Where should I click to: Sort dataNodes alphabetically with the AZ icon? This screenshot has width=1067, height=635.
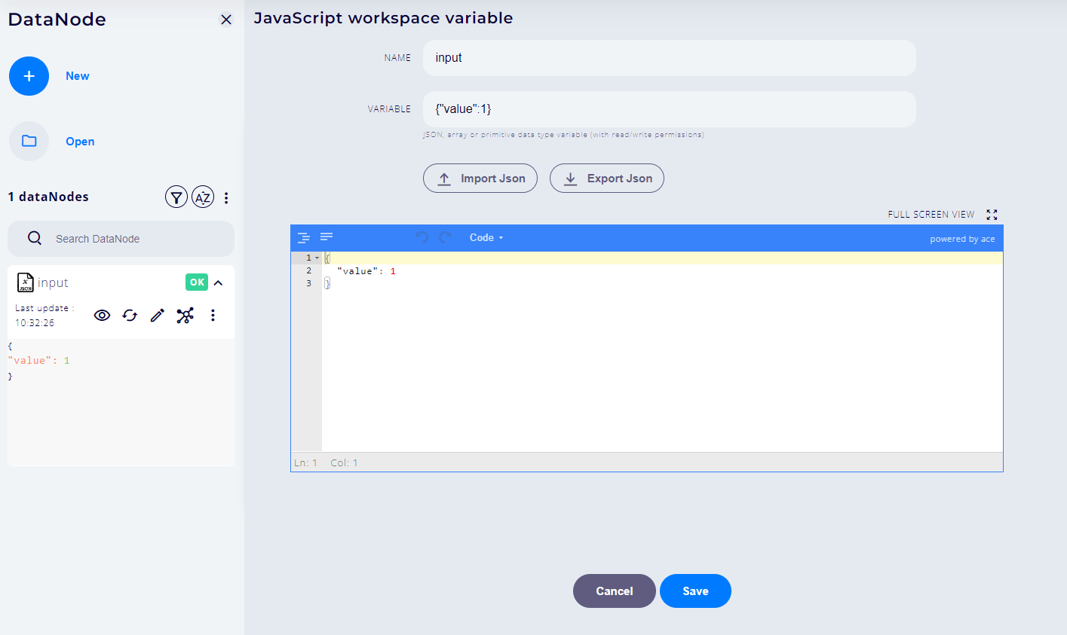[x=202, y=197]
